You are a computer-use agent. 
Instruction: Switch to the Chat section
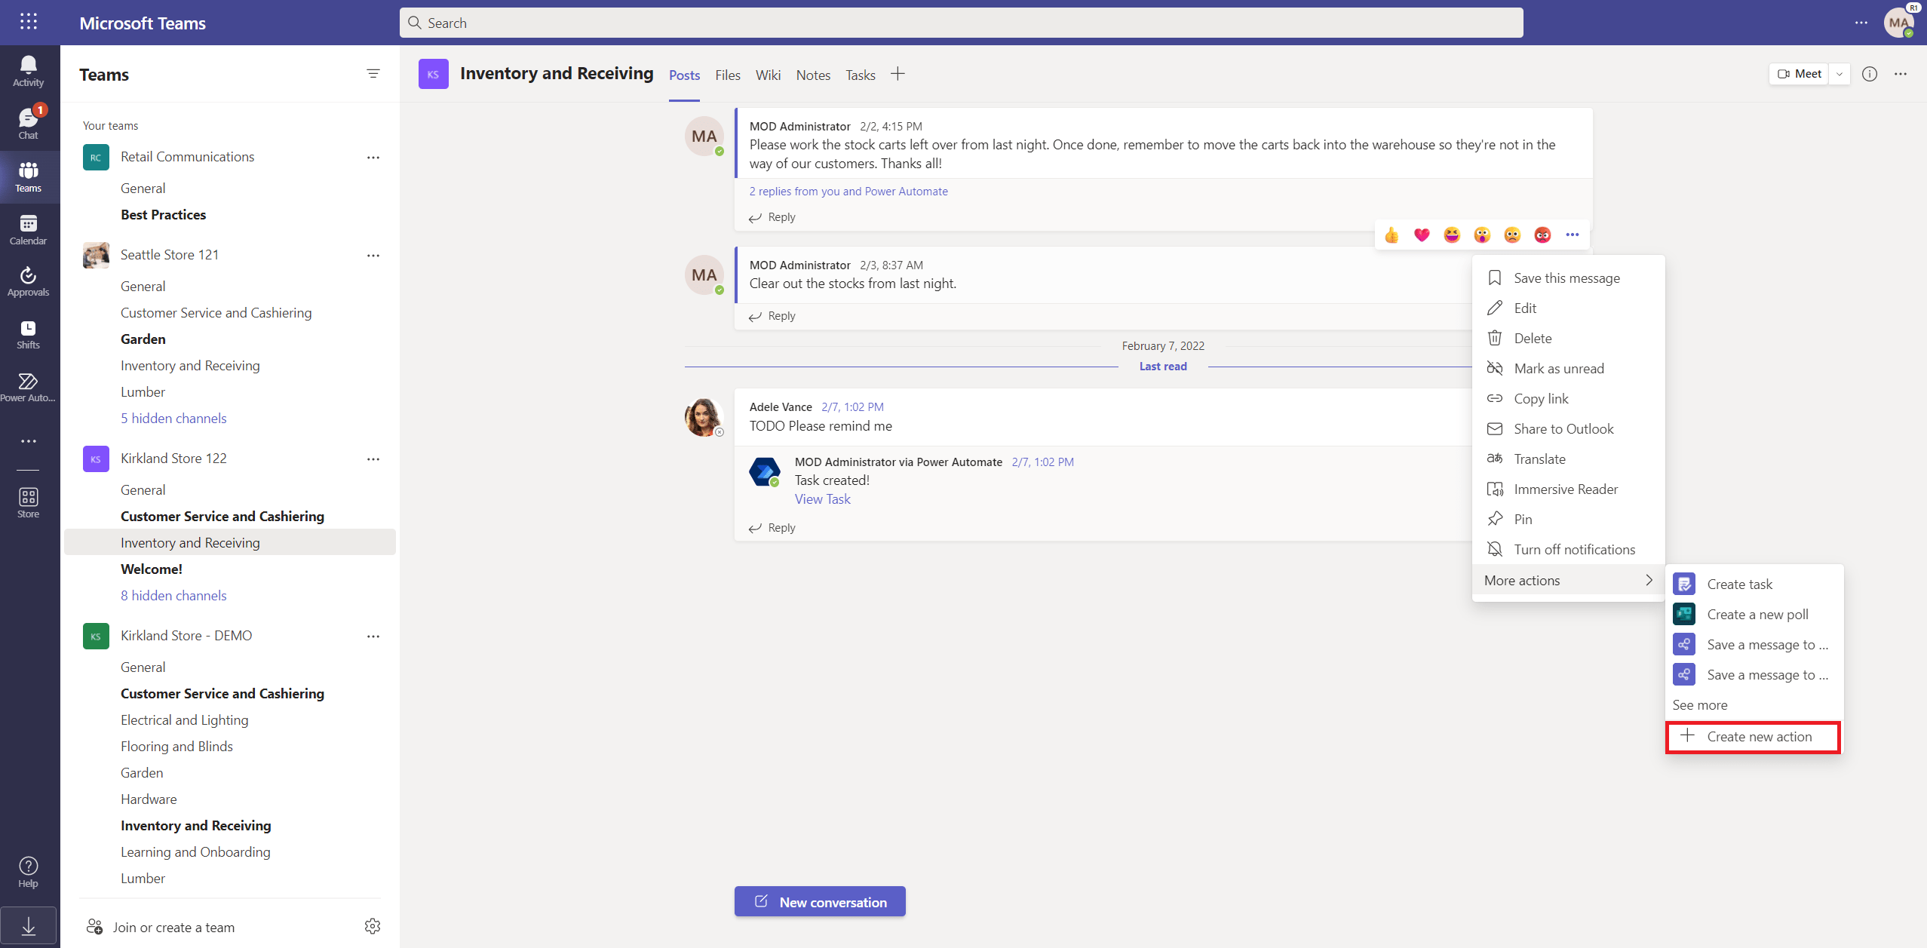click(28, 121)
